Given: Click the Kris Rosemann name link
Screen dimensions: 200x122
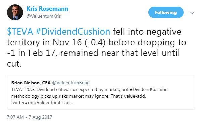Looking at the screenshot, I should 47,9.
